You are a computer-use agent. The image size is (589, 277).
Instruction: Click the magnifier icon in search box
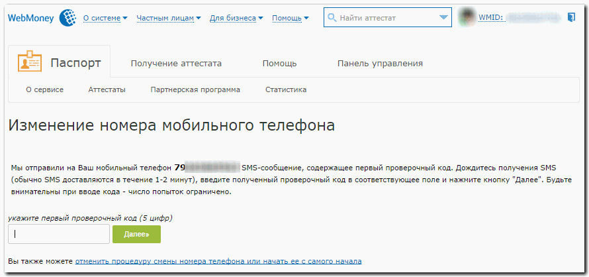tap(332, 18)
